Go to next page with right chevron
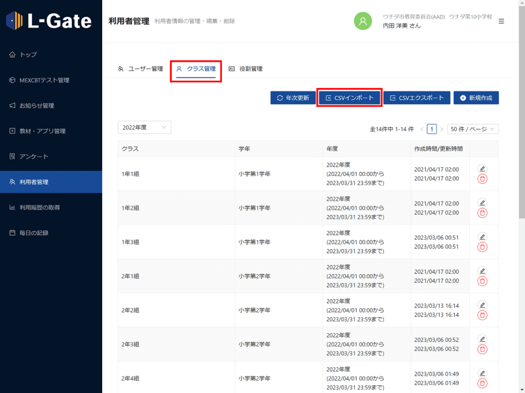The image size is (525, 393). [x=442, y=129]
